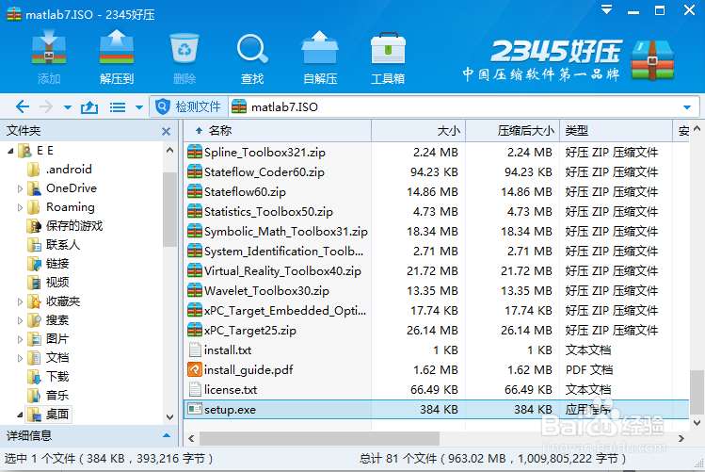Select Symbolic_Math_Toolbox31.zip file

285,232
